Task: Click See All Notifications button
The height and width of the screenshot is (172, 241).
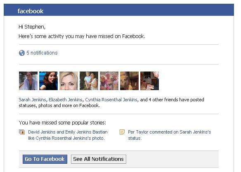Action: pos(99,159)
